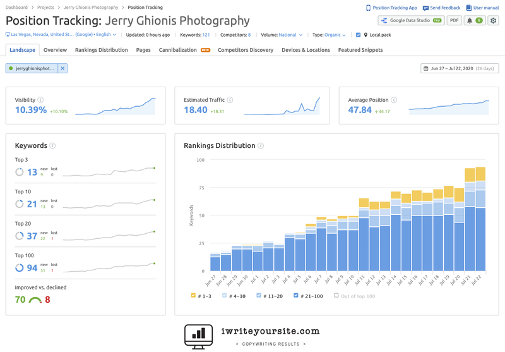Toggle the Local pack checkbox

(358, 35)
